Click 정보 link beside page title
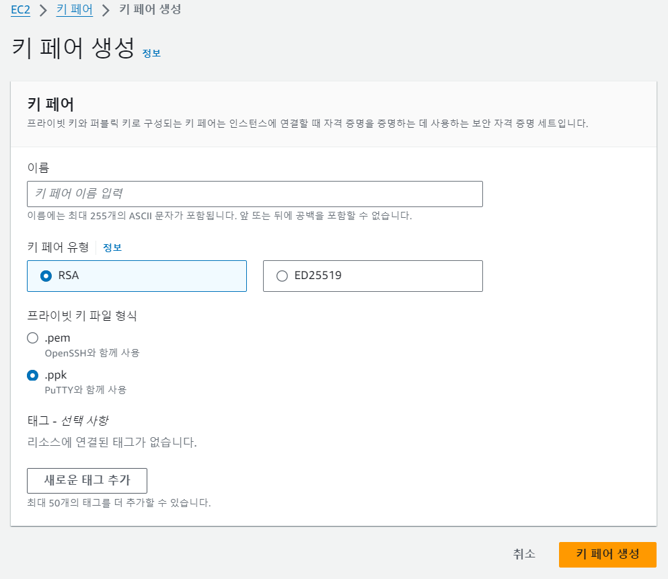Screen dimensions: 668x579 [x=151, y=53]
